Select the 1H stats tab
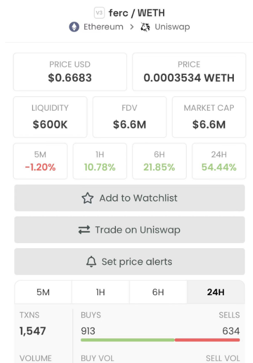 (x=100, y=292)
